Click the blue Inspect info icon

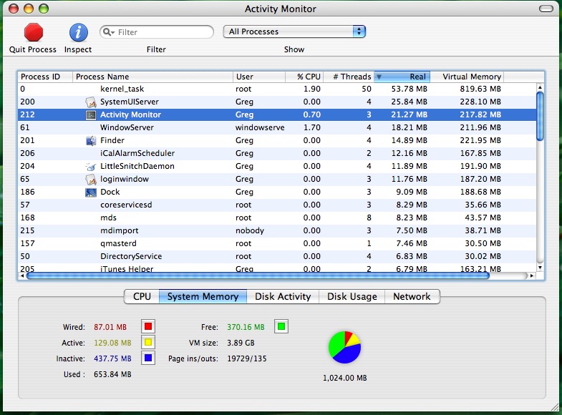point(79,33)
